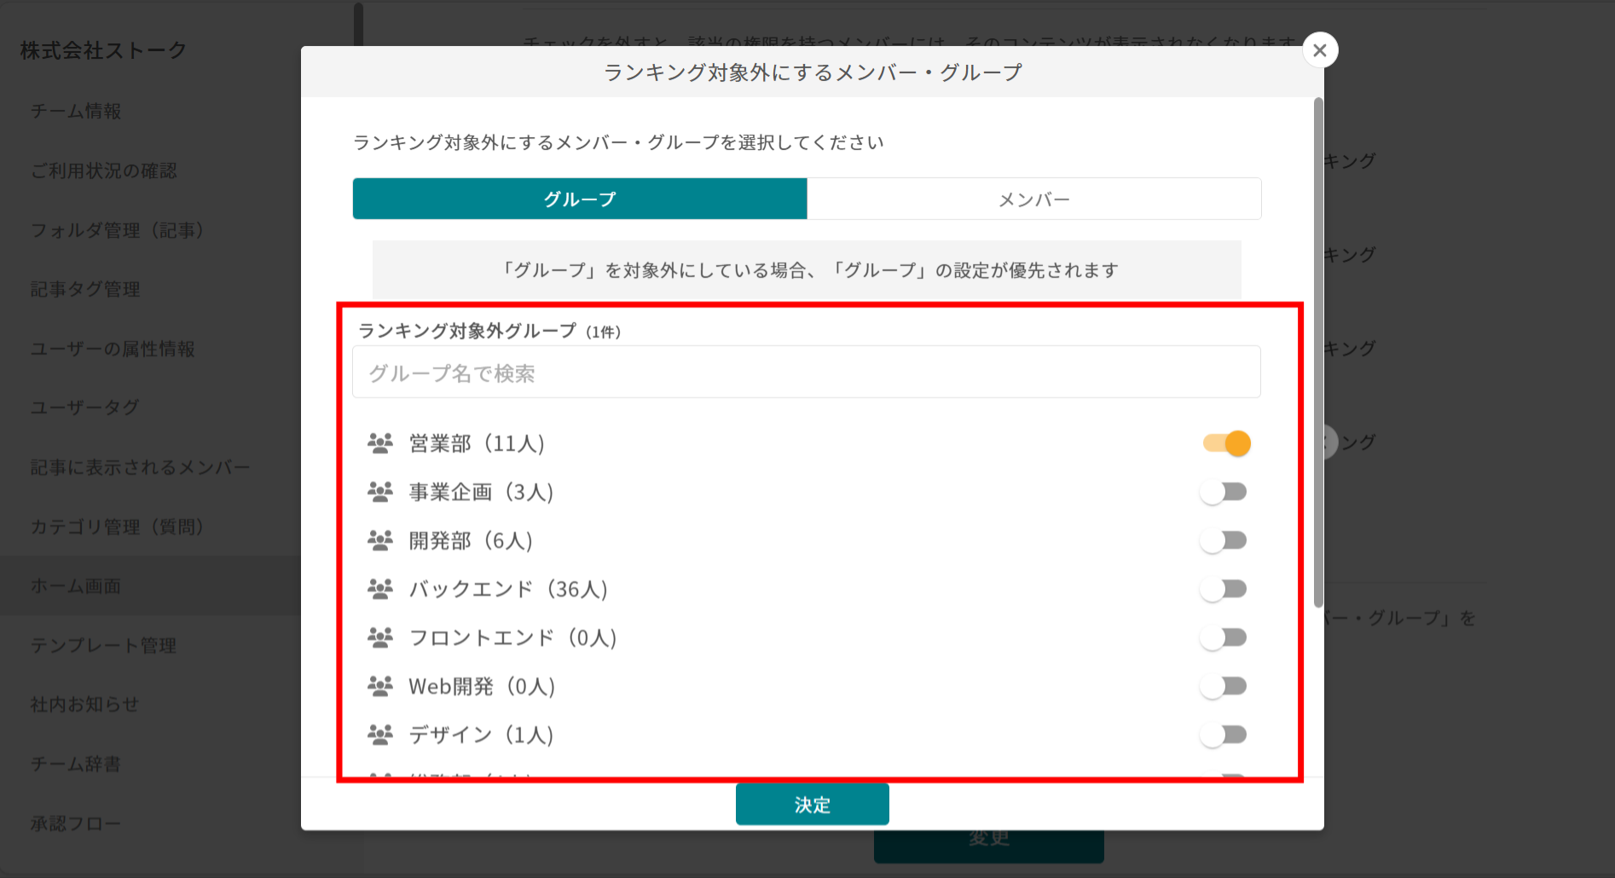Viewport: 1615px width, 878px height.
Task: Close the ランキング対象外 dialog
Action: click(x=1319, y=49)
